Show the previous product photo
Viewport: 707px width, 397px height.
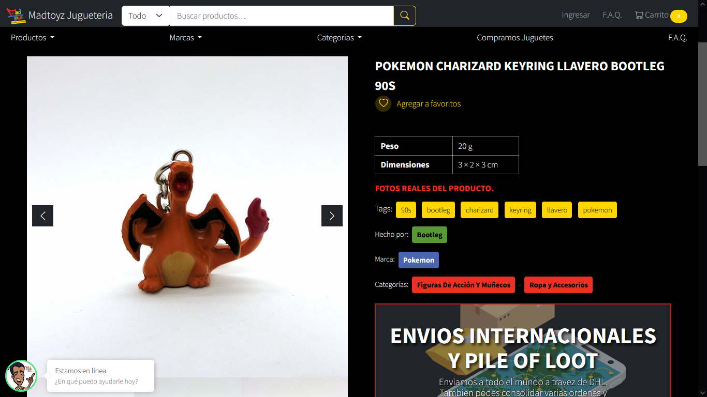(43, 216)
